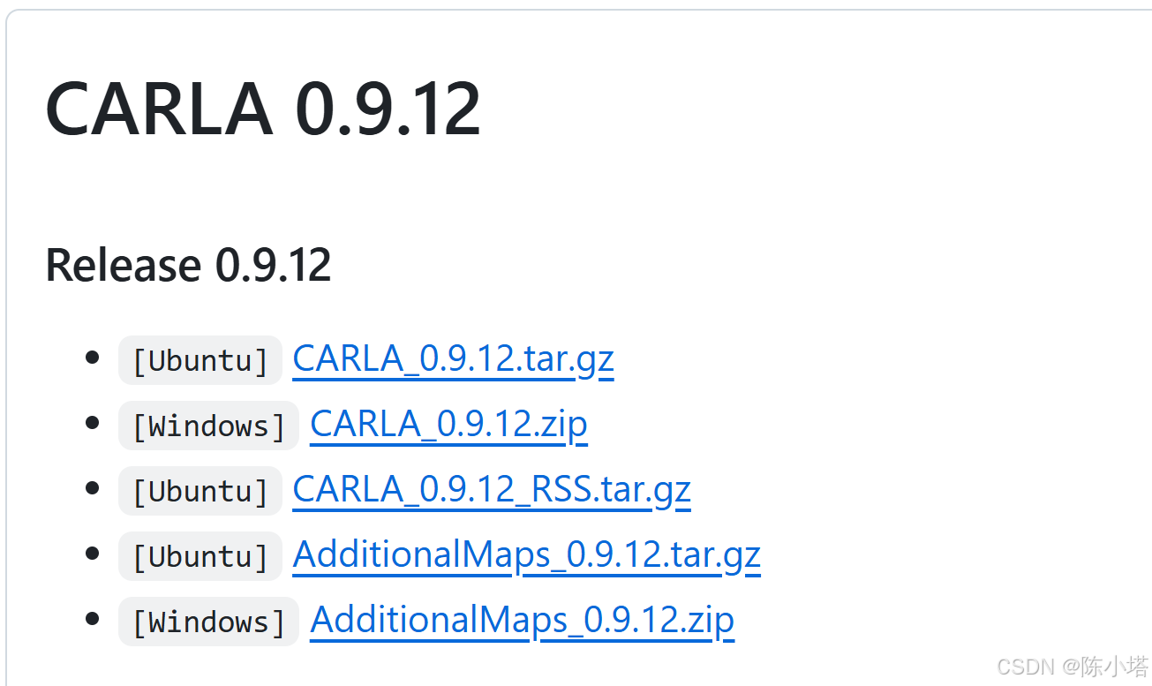The height and width of the screenshot is (686, 1152).
Task: Click the CSDN watermark text
Action: click(x=1073, y=667)
